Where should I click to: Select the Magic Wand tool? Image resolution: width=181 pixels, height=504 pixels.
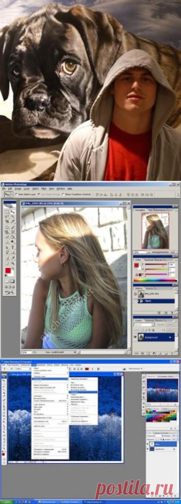(x=13, y=216)
